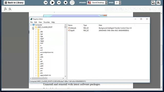Start reading with the Play button

point(52,3)
